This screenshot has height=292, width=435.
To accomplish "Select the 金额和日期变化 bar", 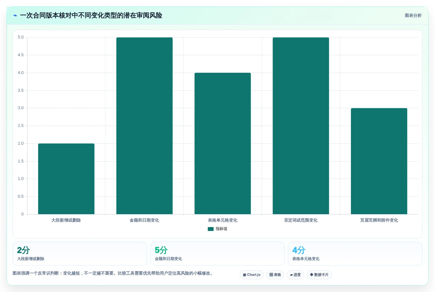I will 145,126.
